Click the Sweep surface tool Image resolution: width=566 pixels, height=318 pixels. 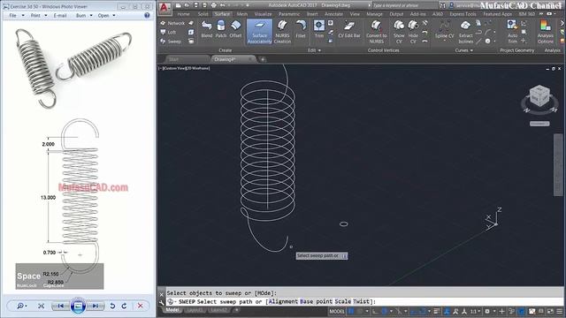(x=171, y=42)
